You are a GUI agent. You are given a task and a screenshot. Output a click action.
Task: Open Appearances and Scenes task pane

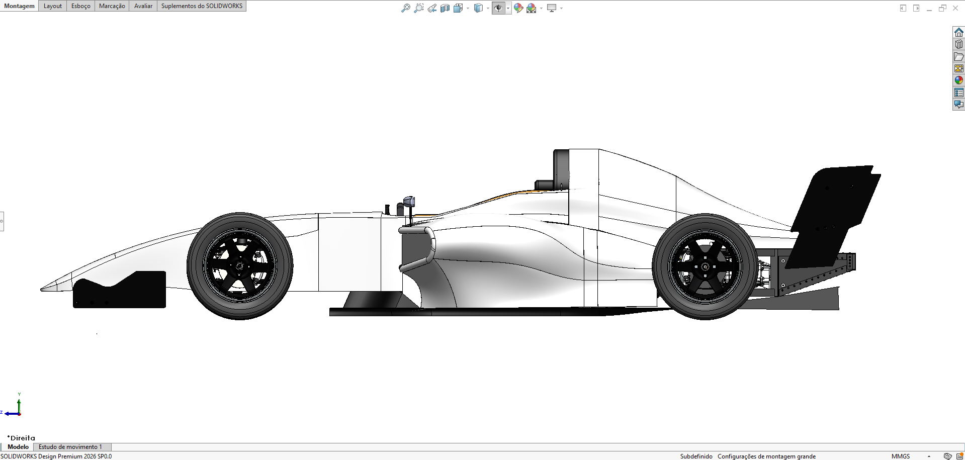click(x=959, y=80)
